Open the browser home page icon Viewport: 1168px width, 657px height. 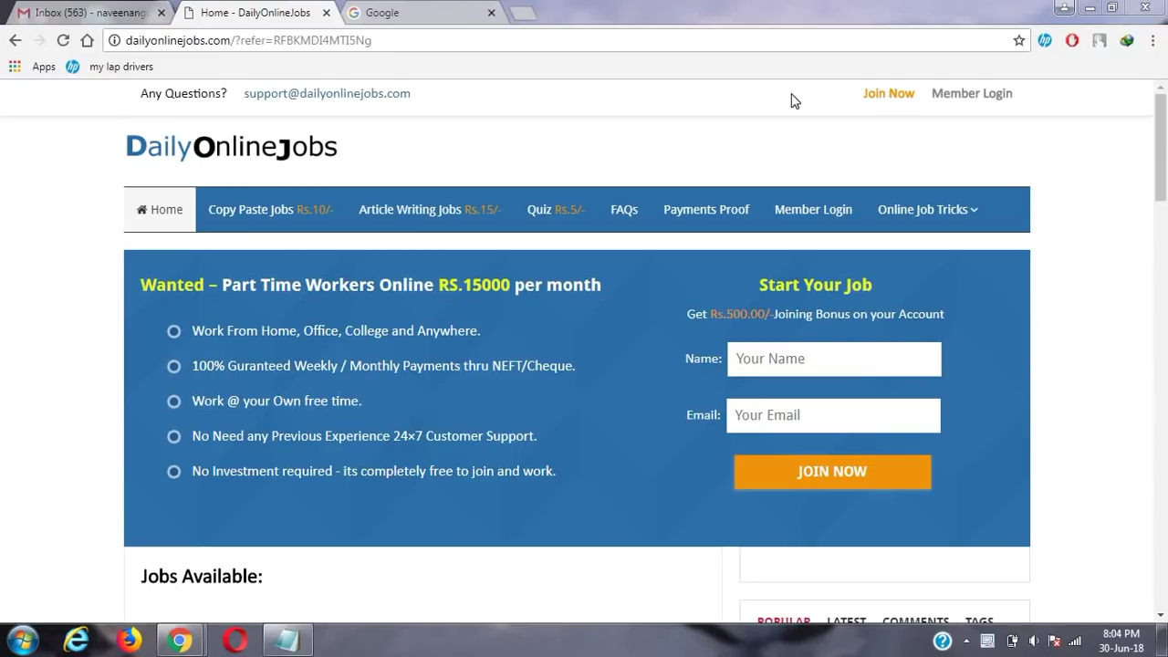[87, 40]
